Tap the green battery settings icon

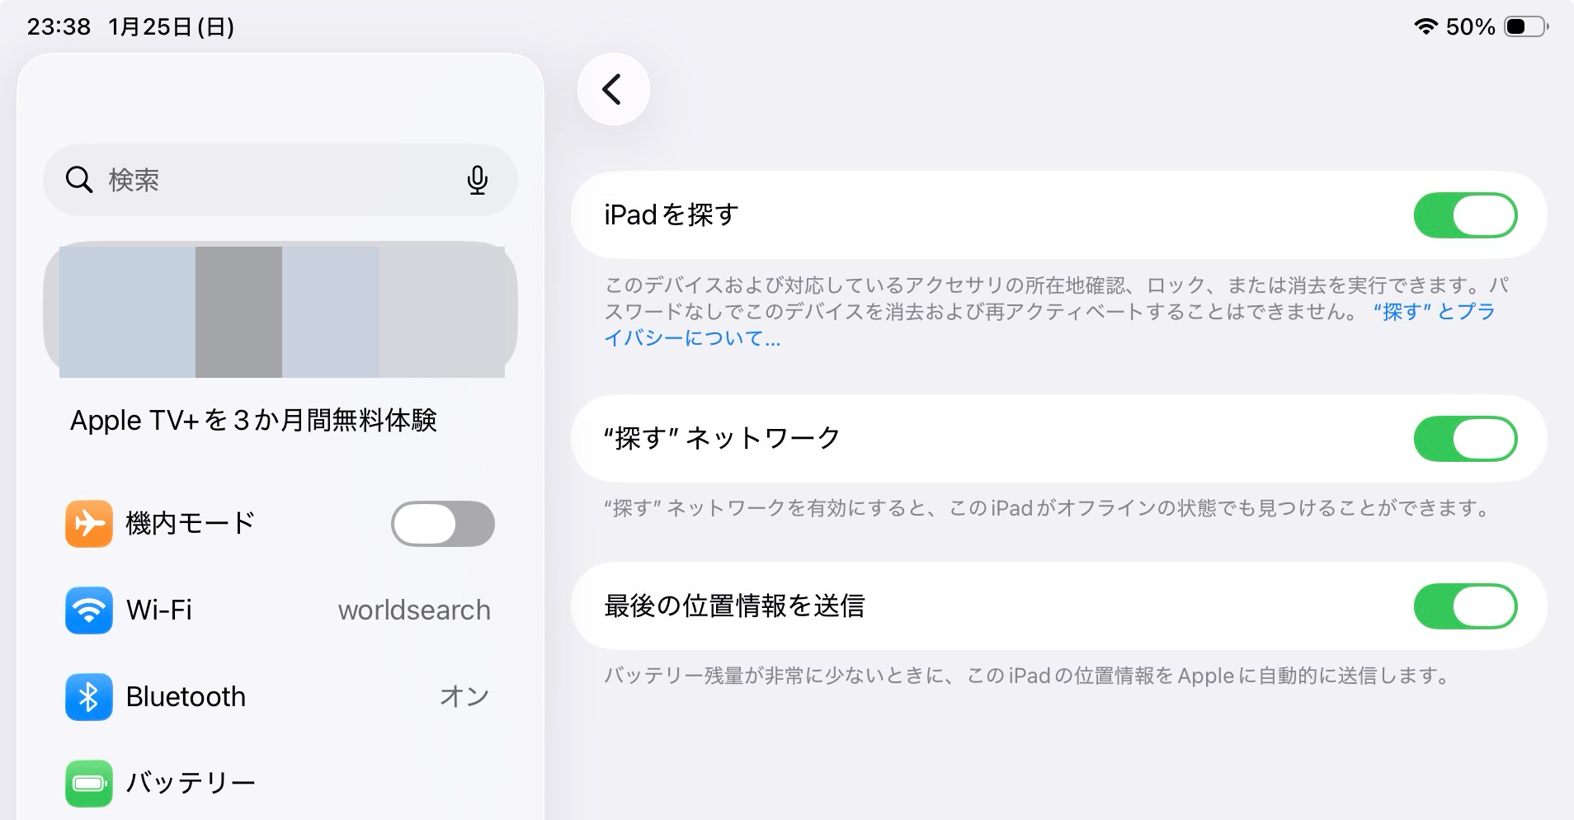click(x=89, y=782)
